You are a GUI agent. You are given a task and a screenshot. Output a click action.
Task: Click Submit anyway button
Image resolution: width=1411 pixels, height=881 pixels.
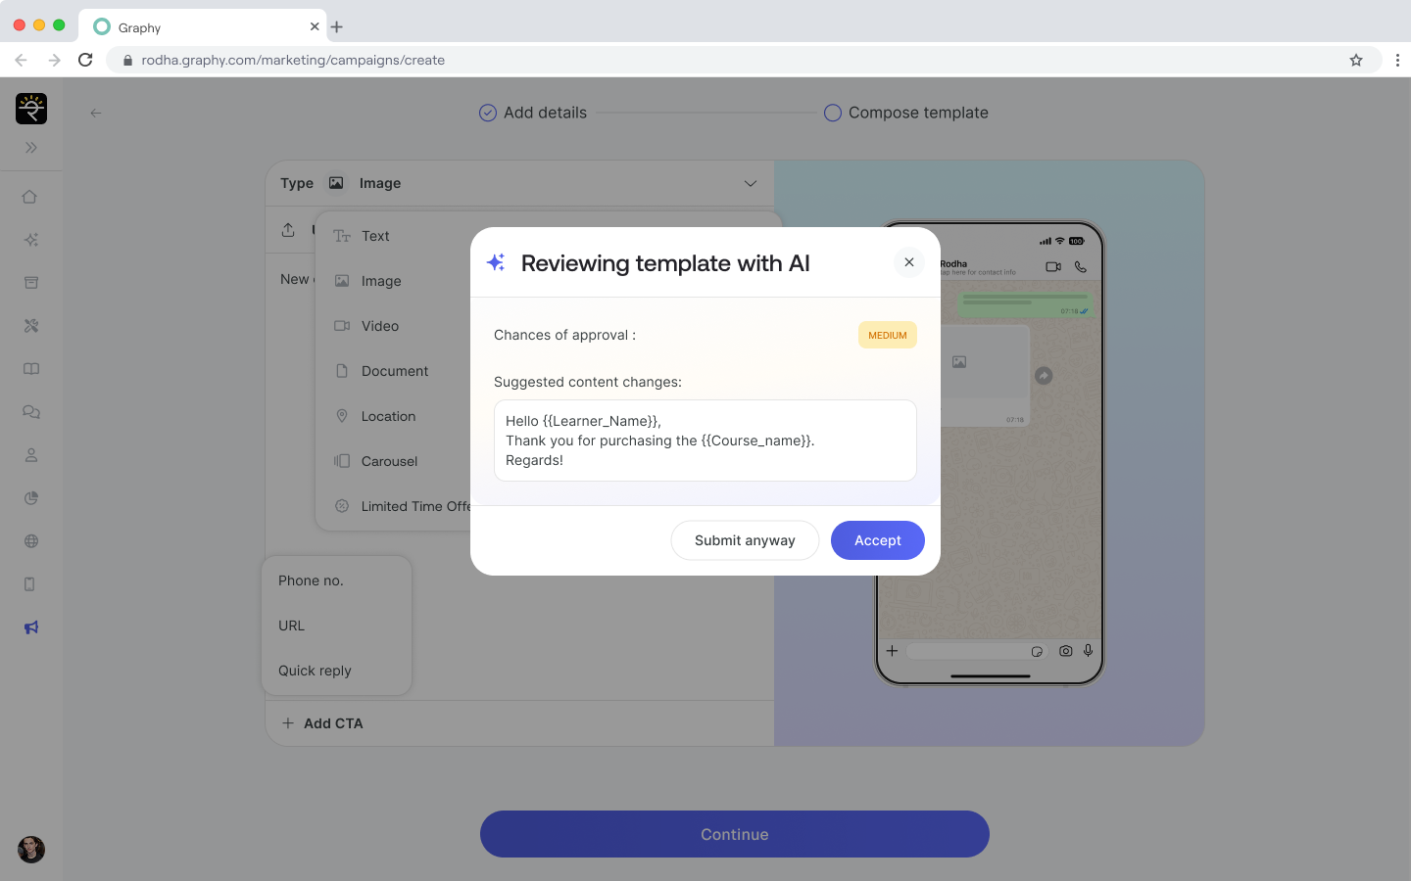(745, 540)
